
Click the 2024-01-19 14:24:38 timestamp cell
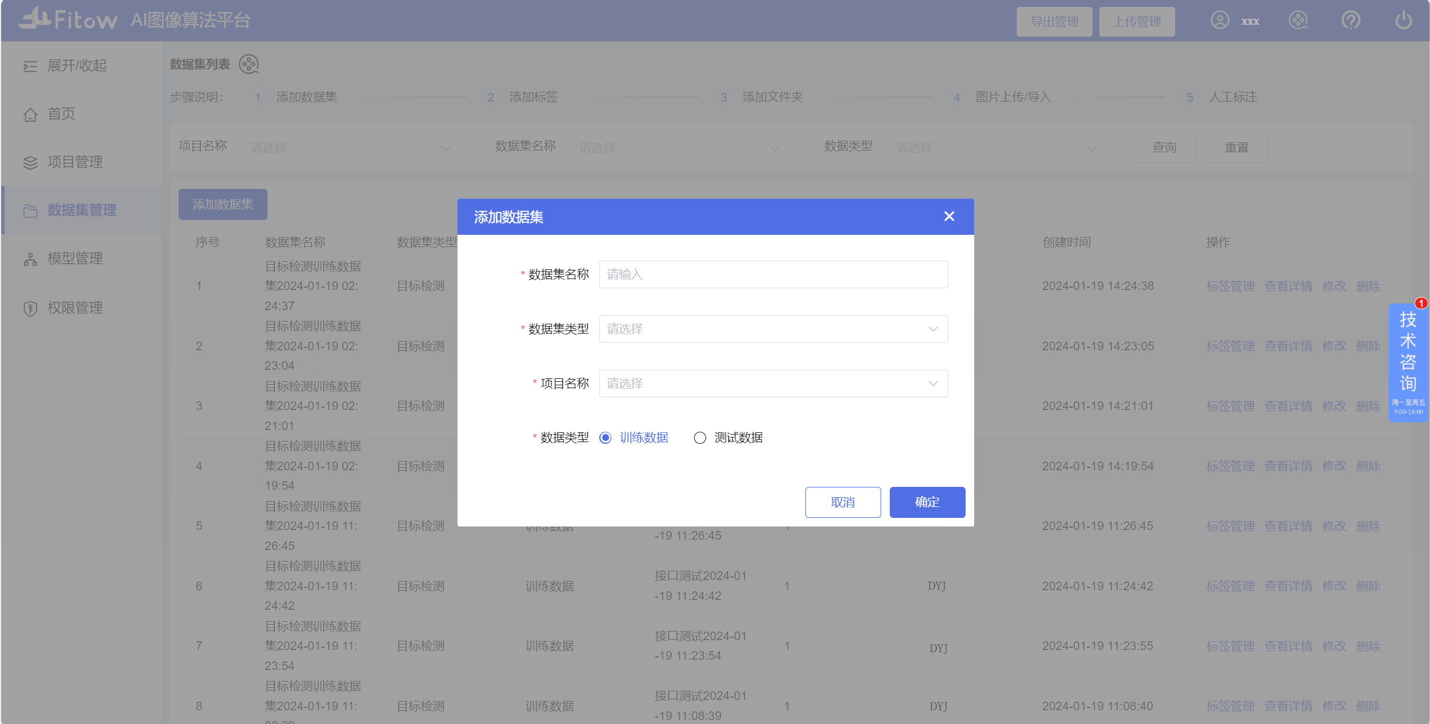click(x=1098, y=286)
